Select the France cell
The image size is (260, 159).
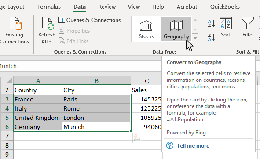click(38, 99)
